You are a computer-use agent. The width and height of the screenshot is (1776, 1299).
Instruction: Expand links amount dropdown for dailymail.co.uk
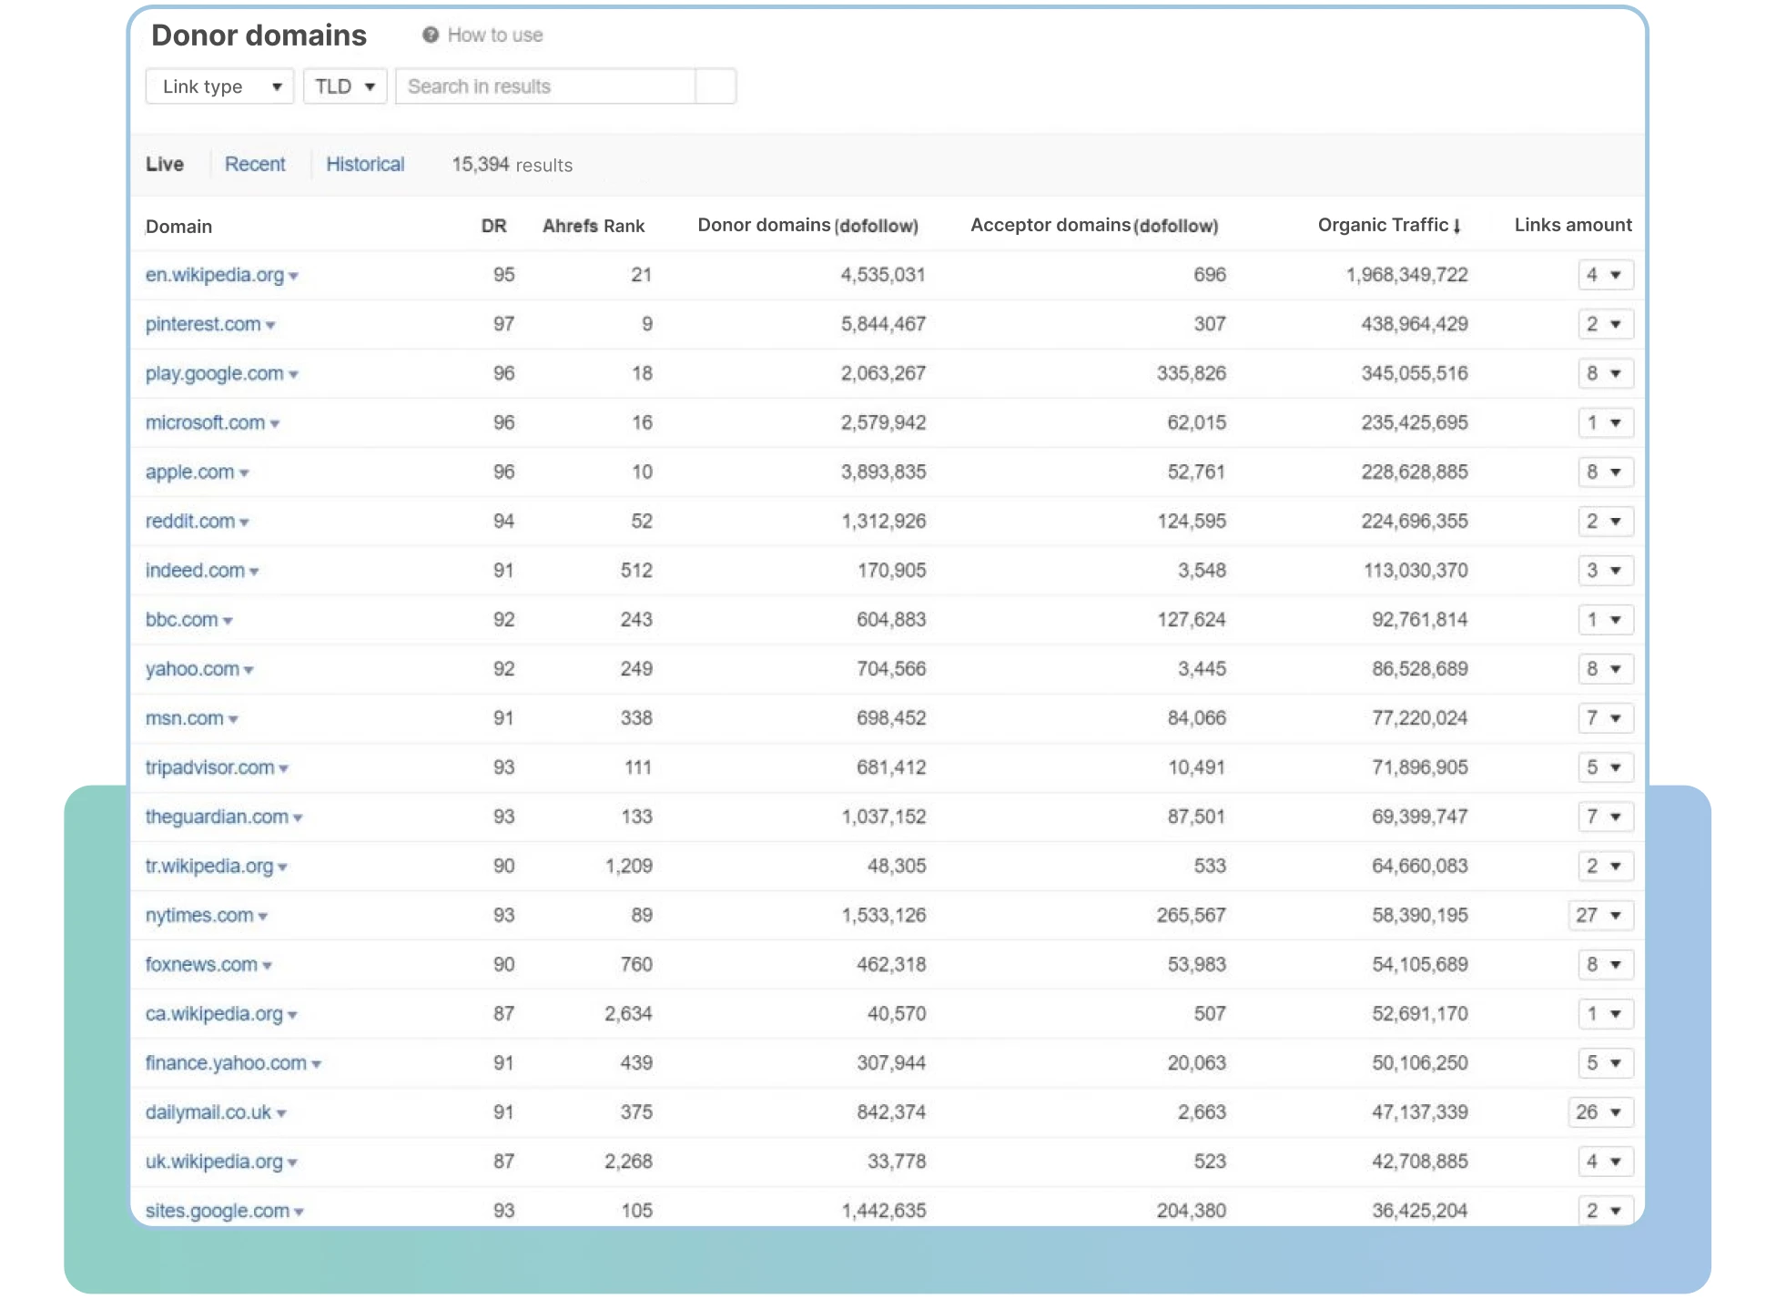pyautogui.click(x=1600, y=1111)
